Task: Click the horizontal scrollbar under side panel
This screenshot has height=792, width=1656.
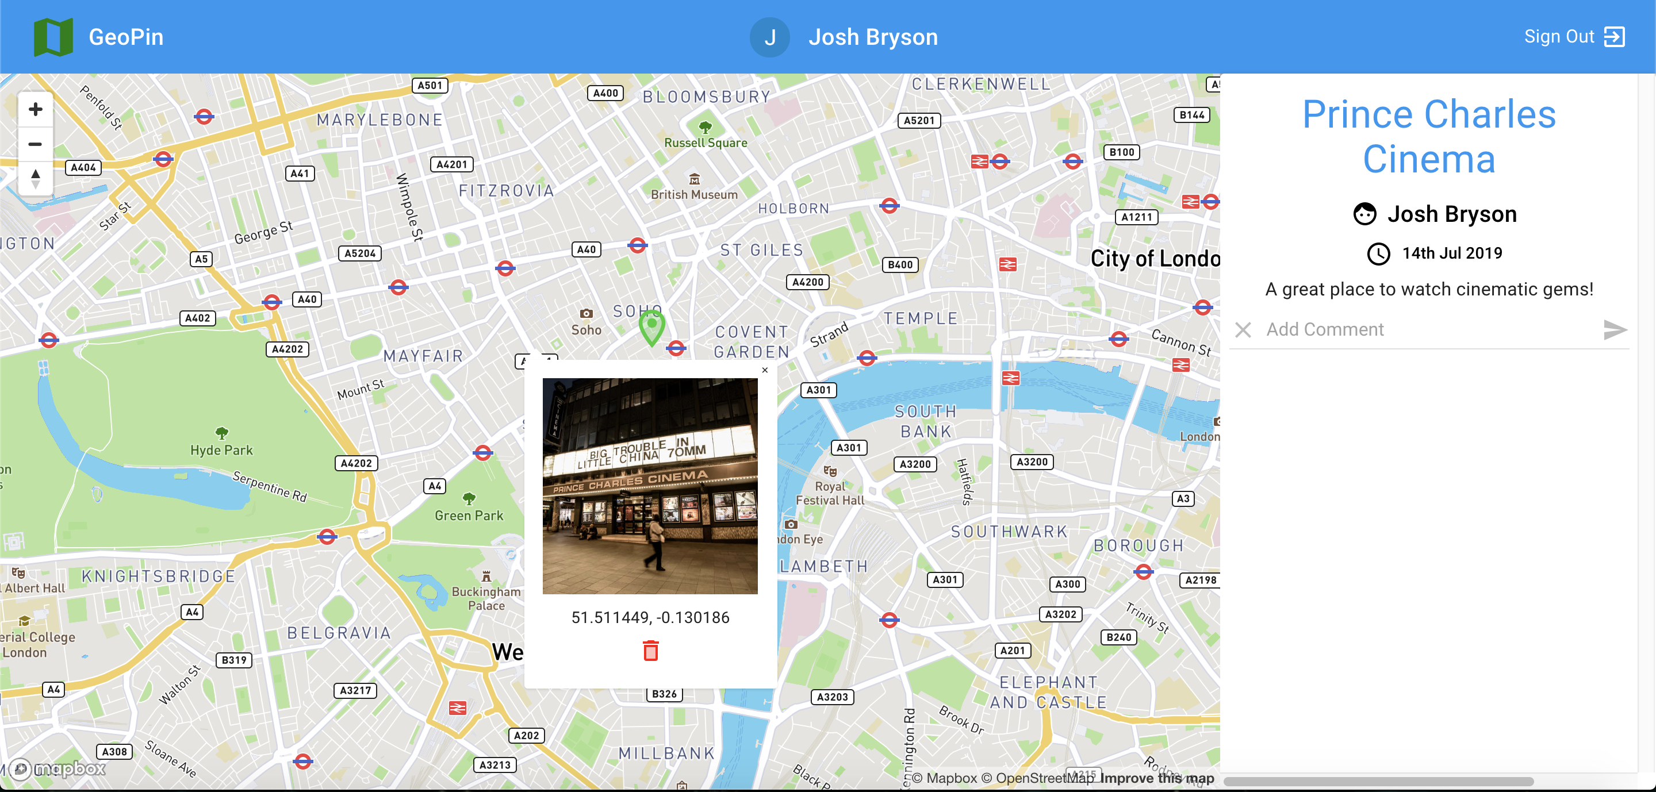Action: tap(1378, 782)
